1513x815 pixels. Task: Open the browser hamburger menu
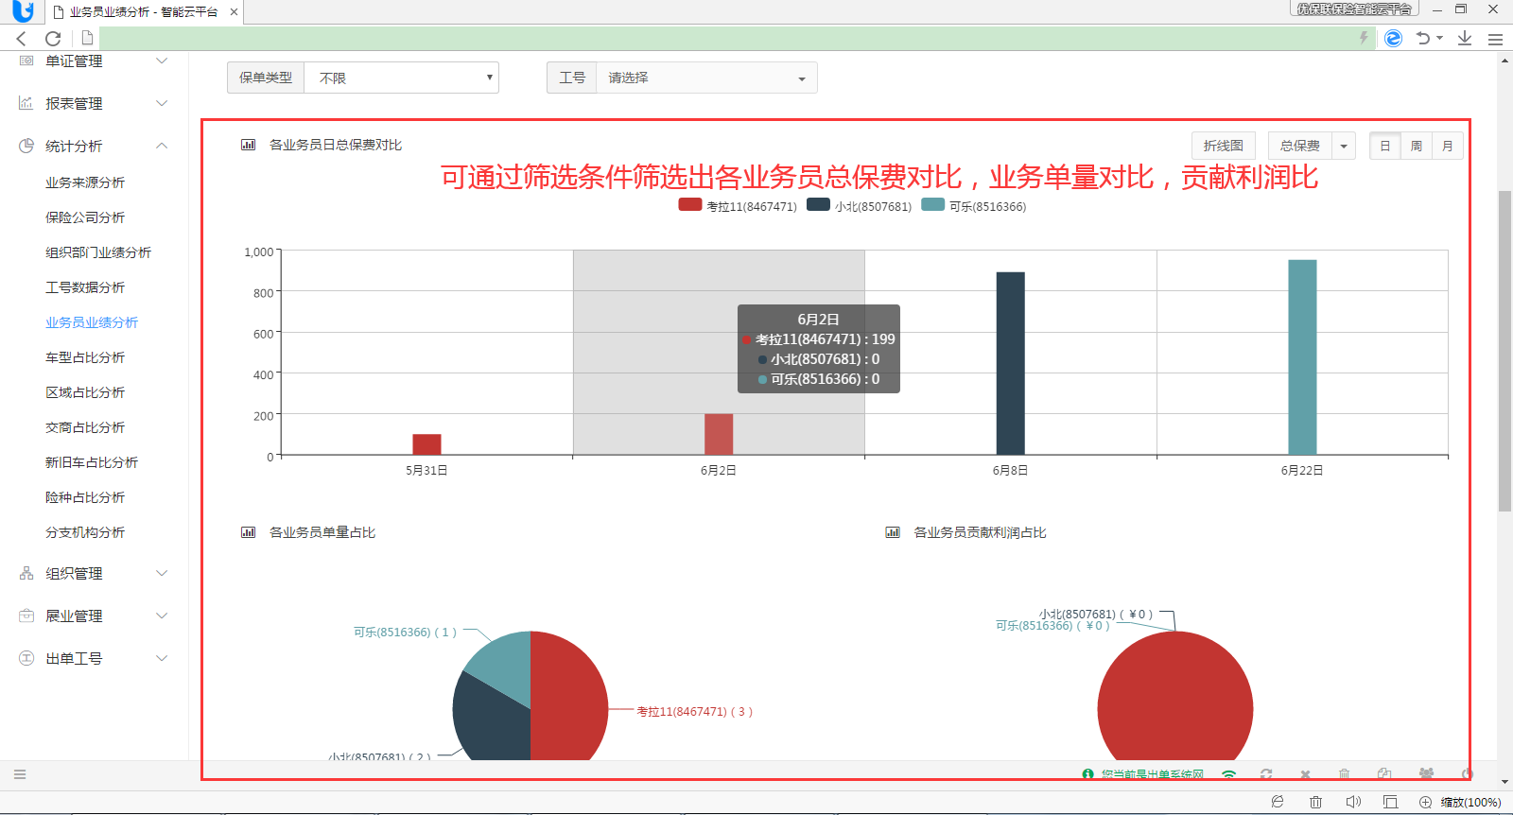(x=1495, y=39)
